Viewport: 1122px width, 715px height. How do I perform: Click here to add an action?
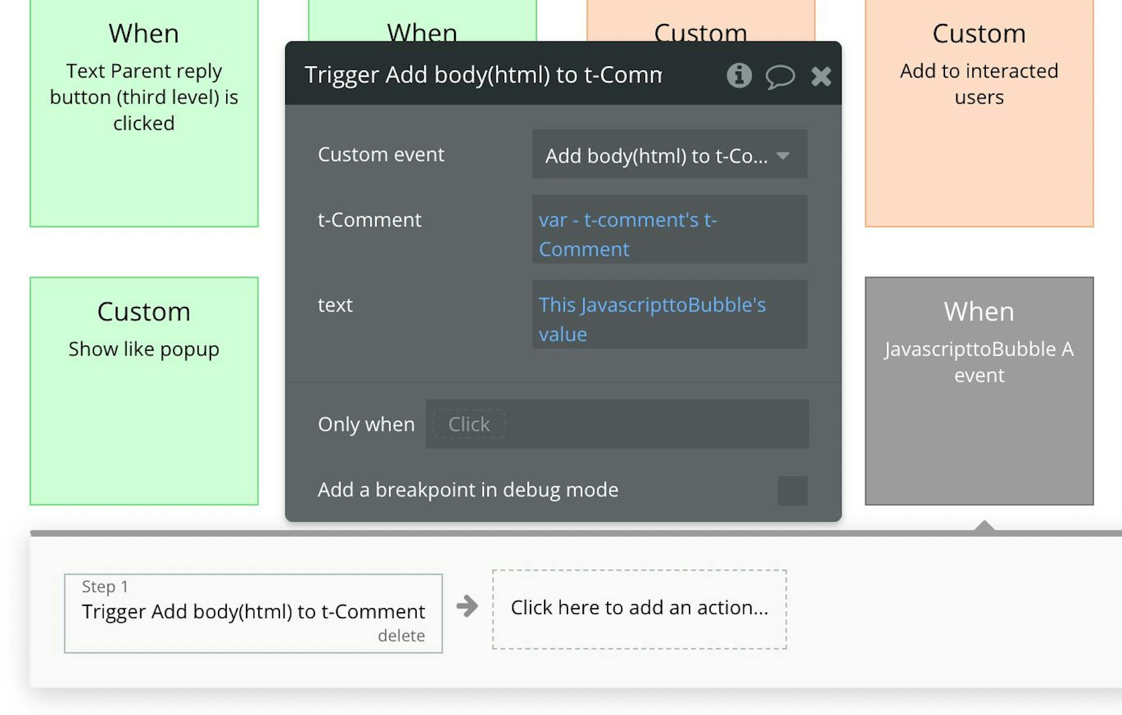point(639,607)
